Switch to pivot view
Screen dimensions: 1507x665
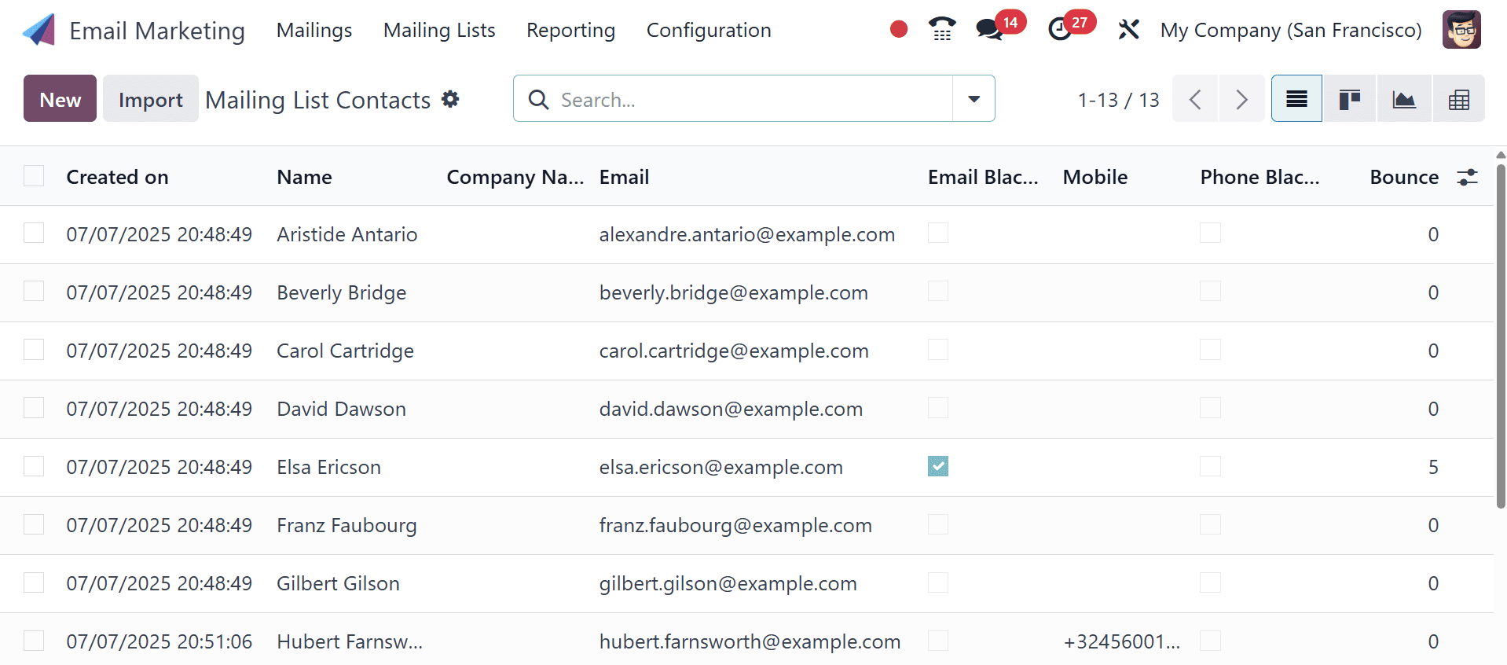pos(1459,99)
